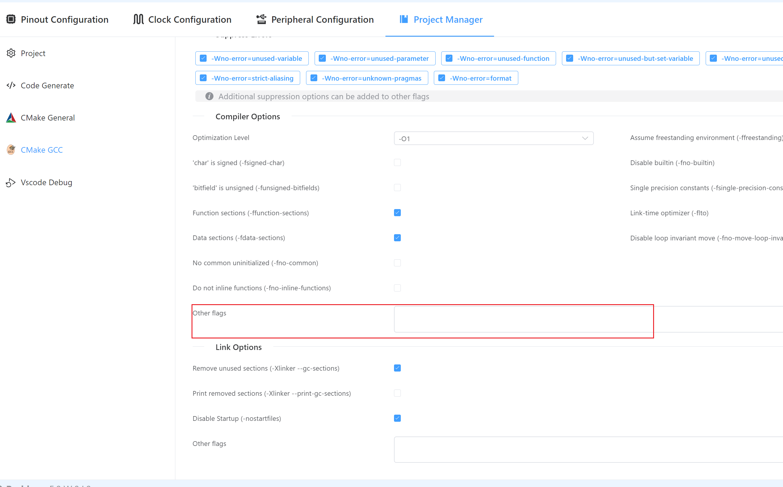Click the Peripheral Configuration sliders icon
Viewport: 783px width, 487px height.
pos(261,19)
